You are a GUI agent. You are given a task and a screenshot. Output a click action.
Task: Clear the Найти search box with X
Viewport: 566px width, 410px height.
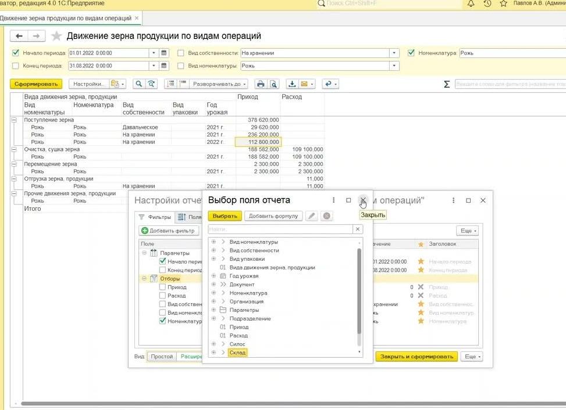coord(357,229)
